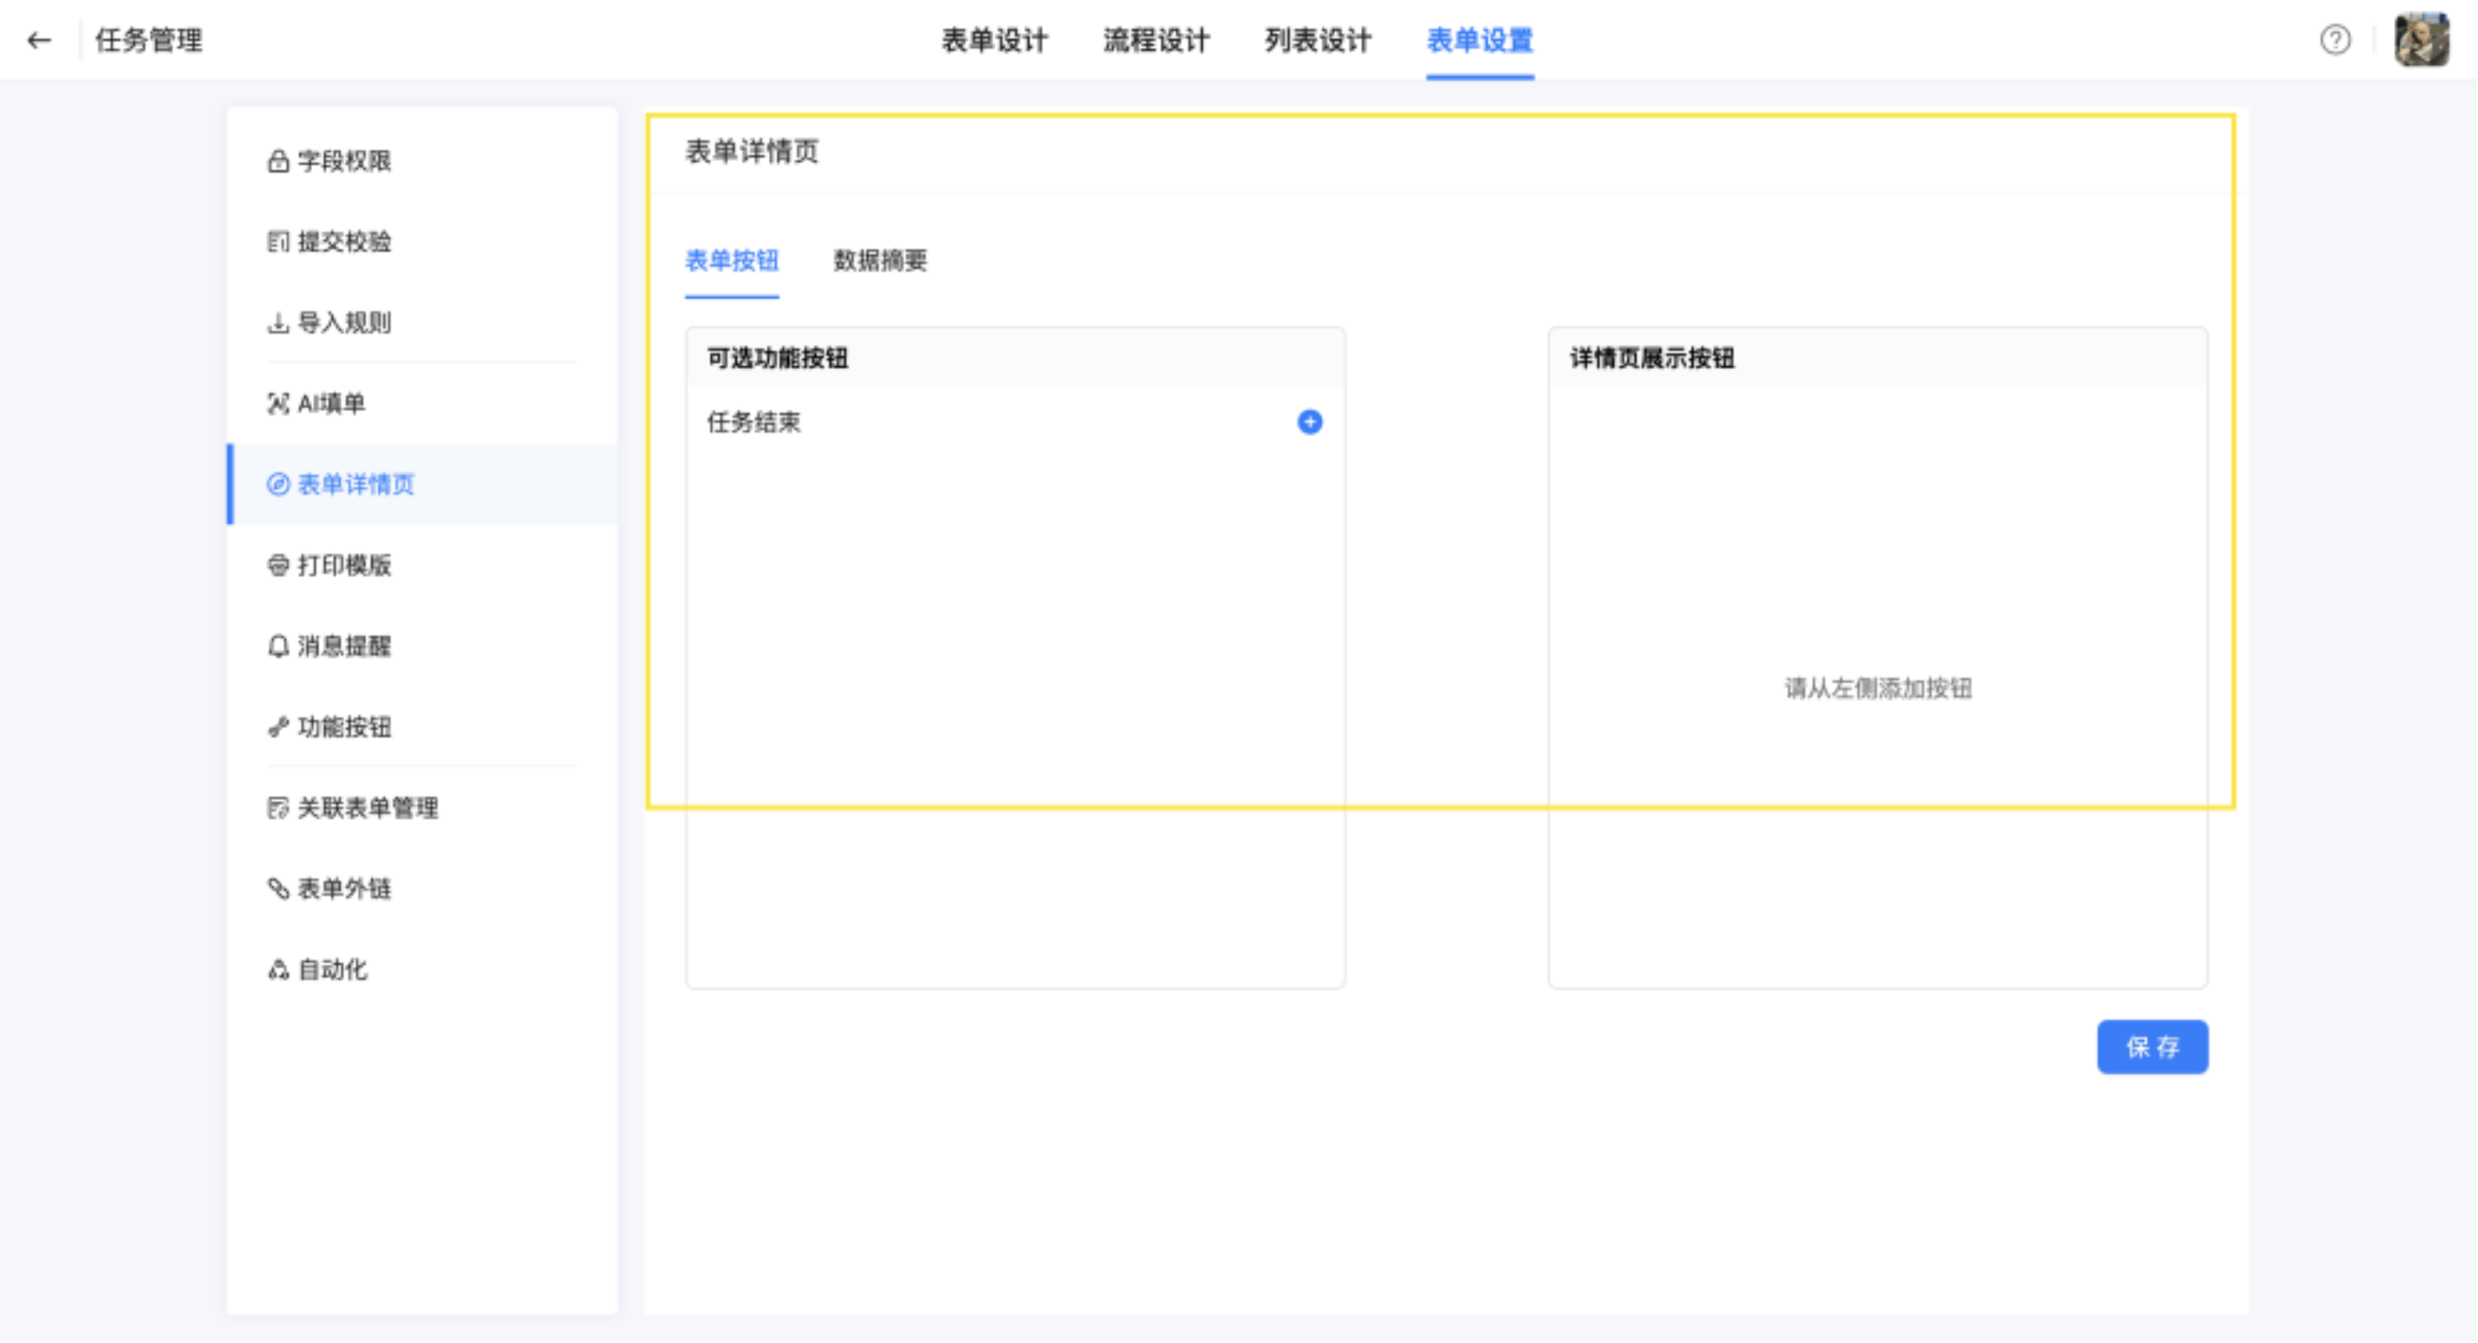Open 打印模版 printer icon in sidebar
Viewport: 2478px width, 1343px height.
[x=278, y=565]
